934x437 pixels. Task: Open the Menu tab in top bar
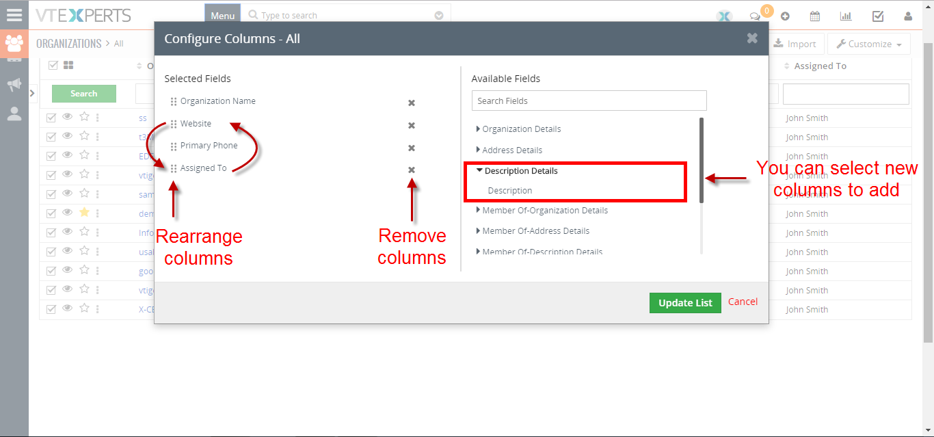pyautogui.click(x=222, y=15)
